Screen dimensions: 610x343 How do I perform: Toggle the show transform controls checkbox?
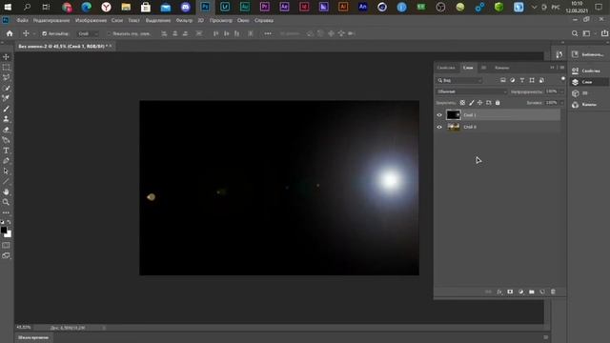(x=109, y=34)
